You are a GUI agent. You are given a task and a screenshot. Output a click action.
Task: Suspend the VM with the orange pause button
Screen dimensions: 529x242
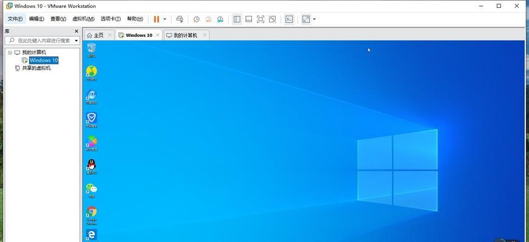pyautogui.click(x=156, y=19)
